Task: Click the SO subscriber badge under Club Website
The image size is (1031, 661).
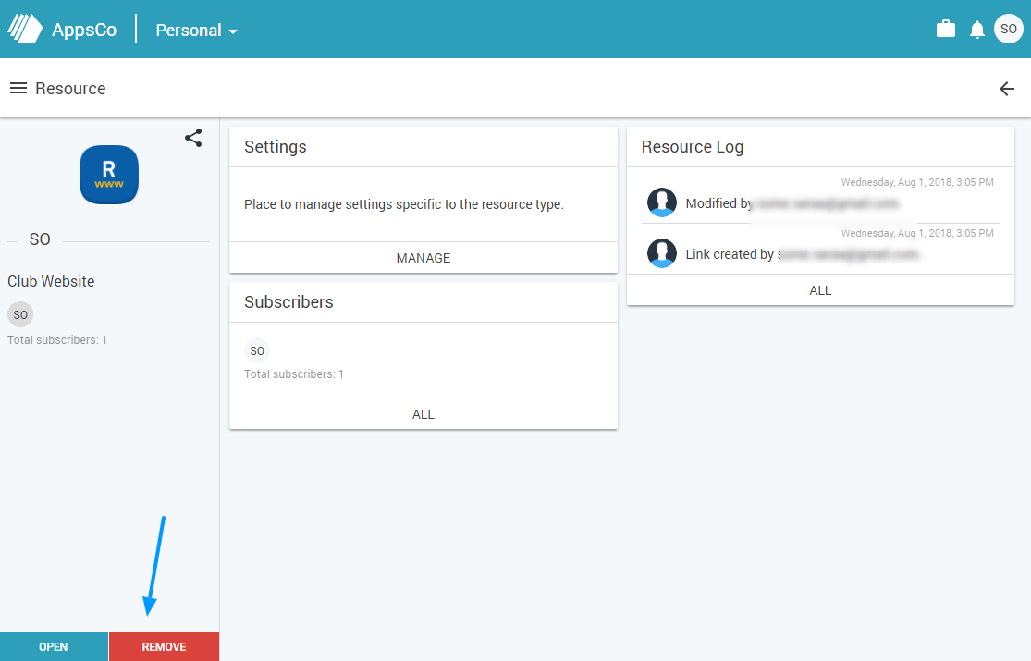Action: point(20,314)
